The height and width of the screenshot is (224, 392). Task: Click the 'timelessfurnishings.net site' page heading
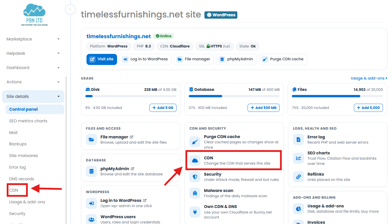[x=141, y=15]
